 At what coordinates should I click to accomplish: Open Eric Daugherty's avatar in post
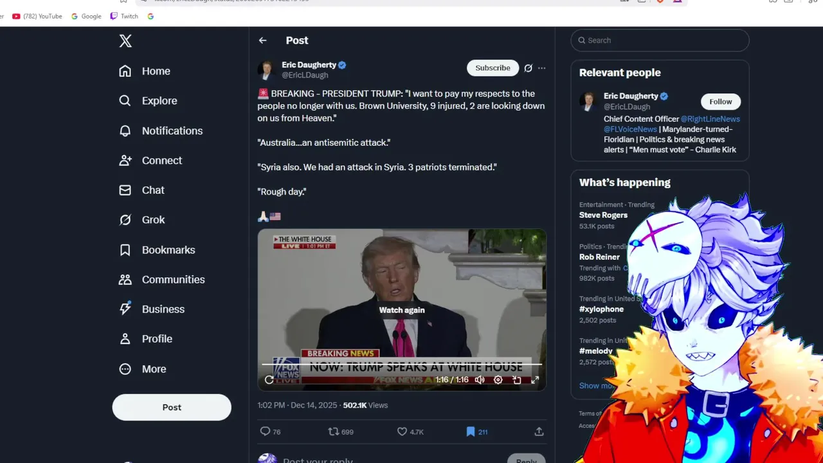coord(267,69)
